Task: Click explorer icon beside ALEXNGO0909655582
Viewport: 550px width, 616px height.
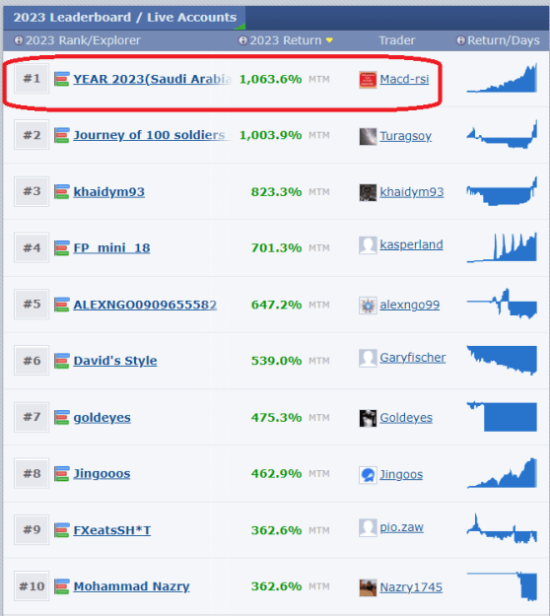Action: (x=62, y=305)
